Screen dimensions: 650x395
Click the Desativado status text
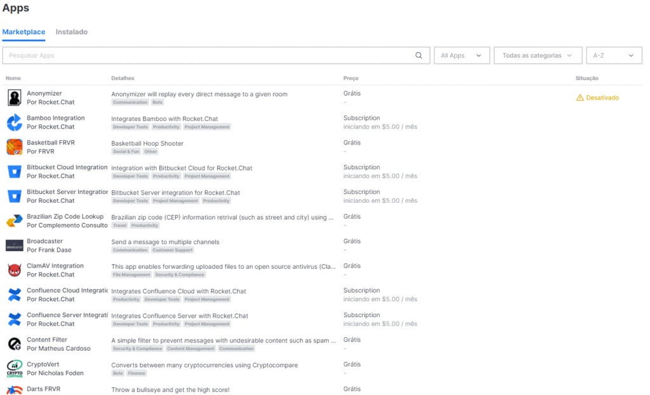(x=602, y=98)
